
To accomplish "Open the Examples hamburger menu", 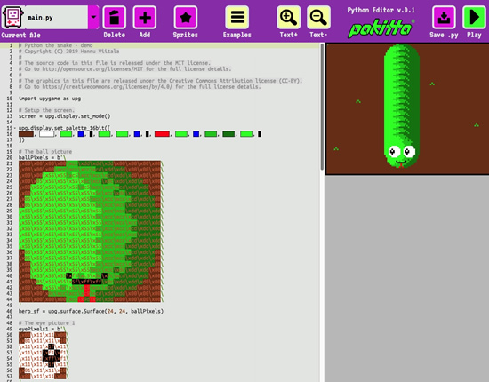I will point(237,18).
